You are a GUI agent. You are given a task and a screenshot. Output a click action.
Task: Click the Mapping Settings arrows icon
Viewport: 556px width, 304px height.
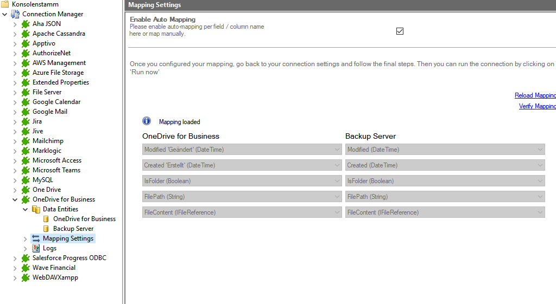point(36,238)
